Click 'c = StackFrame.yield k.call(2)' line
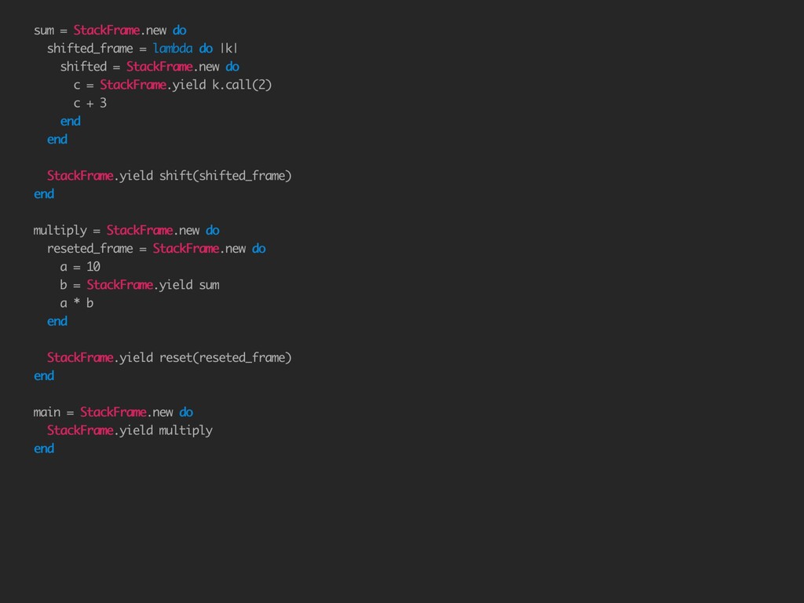 point(172,85)
